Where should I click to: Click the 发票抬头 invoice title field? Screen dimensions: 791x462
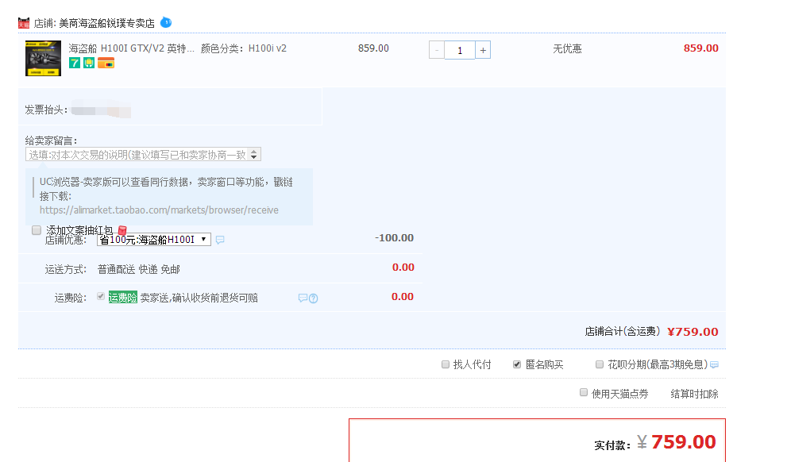point(101,110)
